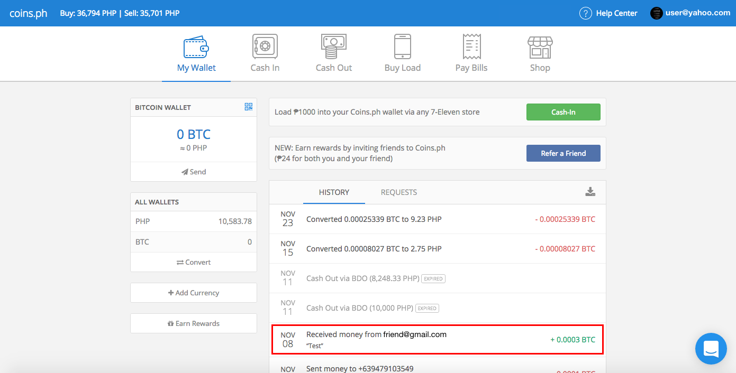Send Bitcoin from wallet
The height and width of the screenshot is (373, 736).
(x=194, y=172)
